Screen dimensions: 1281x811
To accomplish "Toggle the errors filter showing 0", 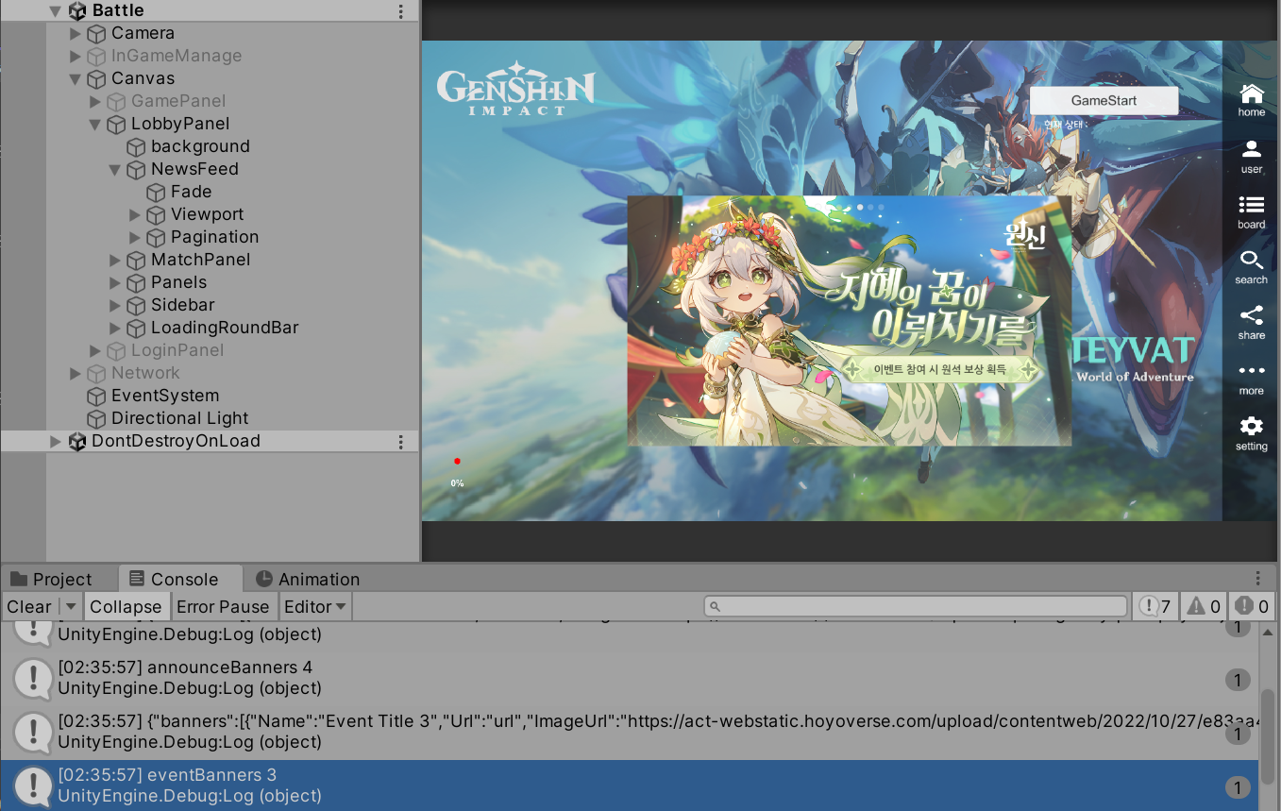I will [x=1253, y=606].
